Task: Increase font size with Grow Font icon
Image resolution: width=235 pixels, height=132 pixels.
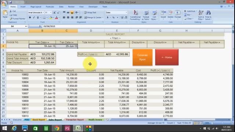Action: [54, 12]
